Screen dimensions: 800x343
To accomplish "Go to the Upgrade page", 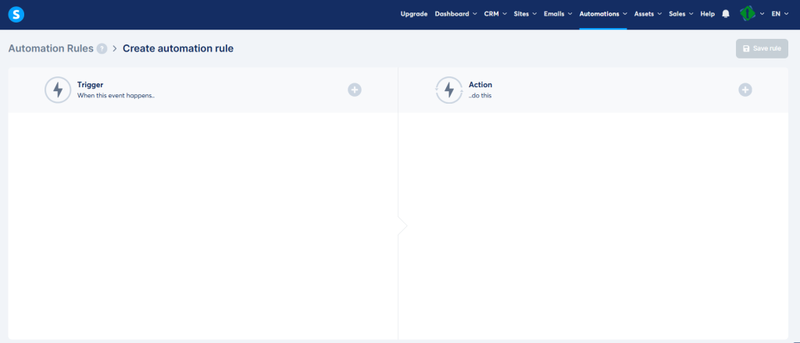I will 414,14.
